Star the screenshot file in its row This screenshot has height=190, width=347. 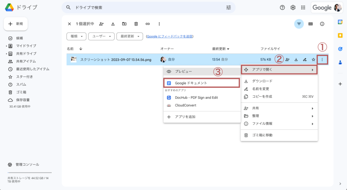click(313, 60)
